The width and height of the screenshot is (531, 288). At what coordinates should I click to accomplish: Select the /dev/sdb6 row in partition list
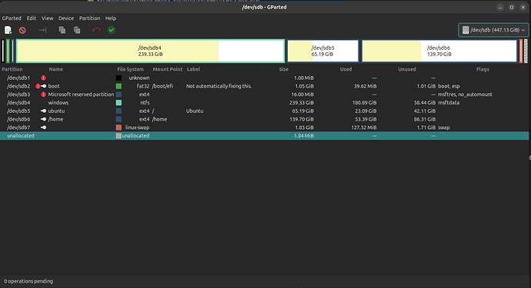[x=264, y=119]
